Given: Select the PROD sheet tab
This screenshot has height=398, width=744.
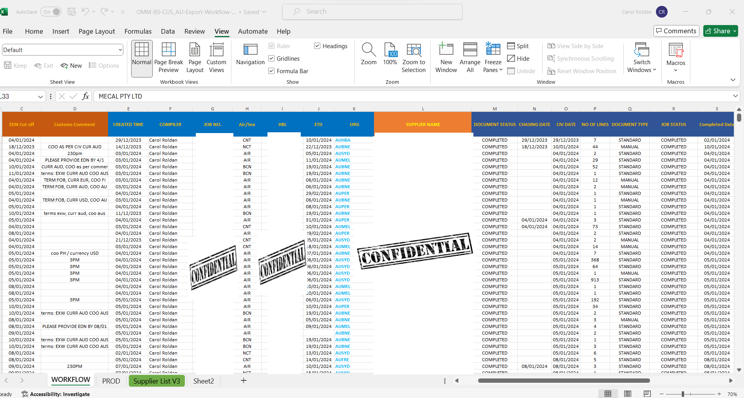Looking at the screenshot, I should pos(111,381).
